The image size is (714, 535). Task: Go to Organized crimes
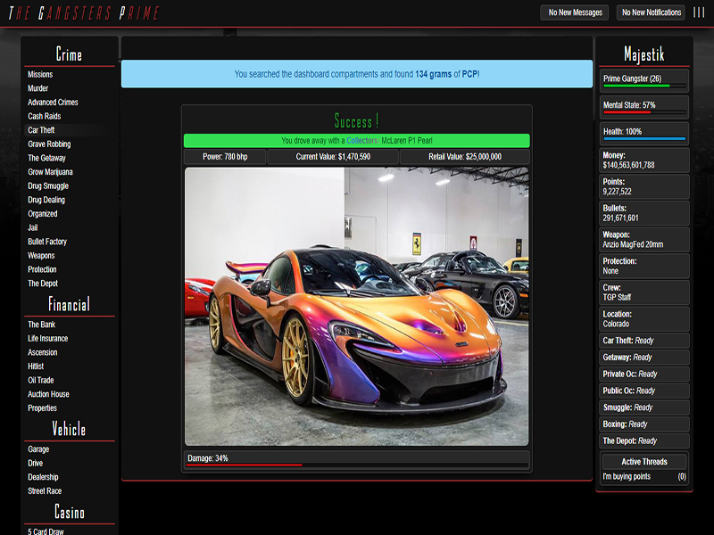(x=42, y=214)
